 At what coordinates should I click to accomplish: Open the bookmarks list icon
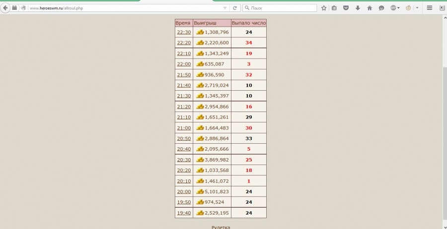(x=334, y=8)
